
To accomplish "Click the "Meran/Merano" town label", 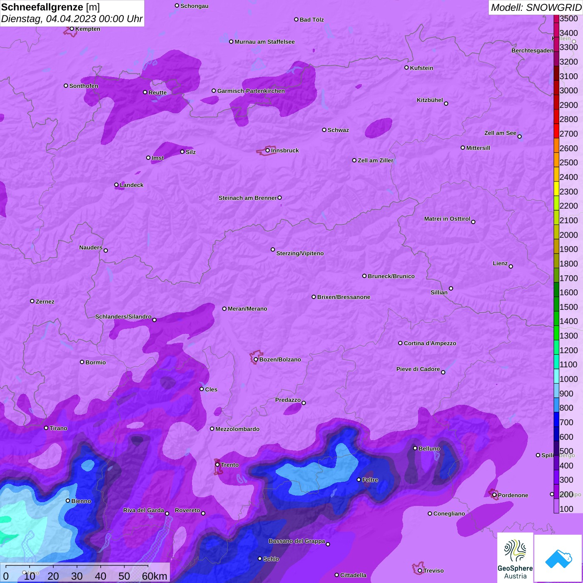I will (247, 309).
